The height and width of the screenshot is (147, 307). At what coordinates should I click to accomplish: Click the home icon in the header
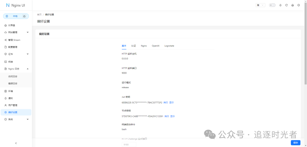coord(293,5)
